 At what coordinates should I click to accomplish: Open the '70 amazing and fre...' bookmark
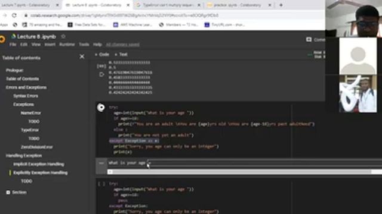pyautogui.click(x=42, y=25)
